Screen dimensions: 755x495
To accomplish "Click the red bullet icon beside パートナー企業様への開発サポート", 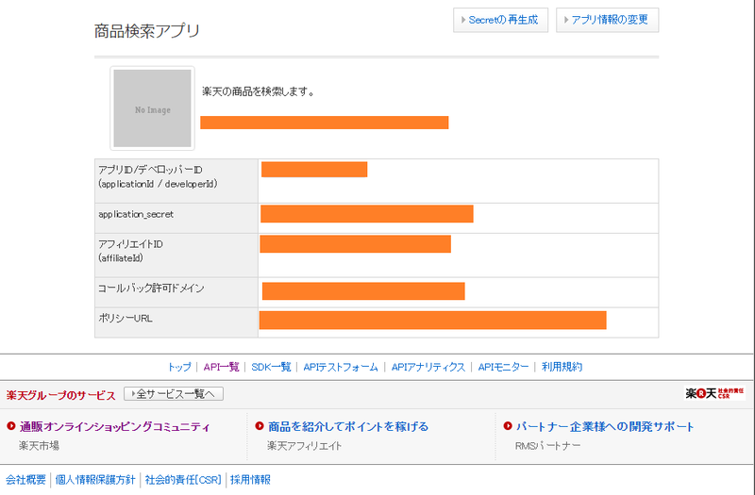I will [x=508, y=426].
